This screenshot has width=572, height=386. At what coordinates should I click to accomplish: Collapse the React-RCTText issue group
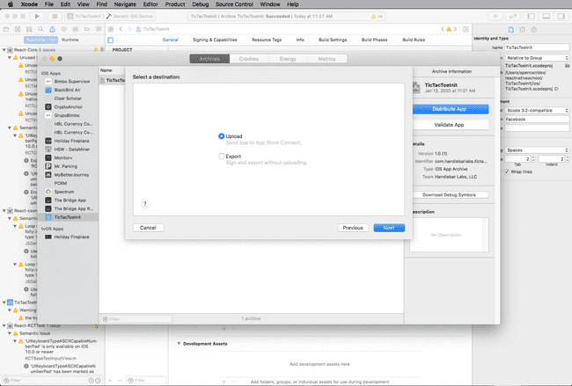4,325
